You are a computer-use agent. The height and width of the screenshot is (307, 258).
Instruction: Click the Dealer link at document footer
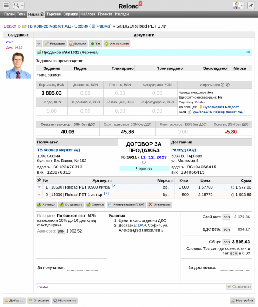(43, 287)
